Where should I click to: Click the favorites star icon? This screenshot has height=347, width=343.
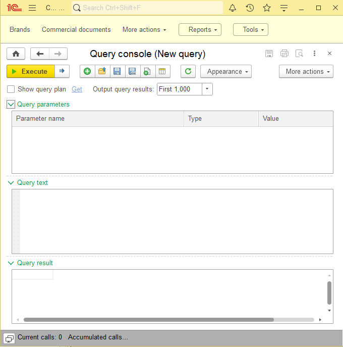point(267,8)
